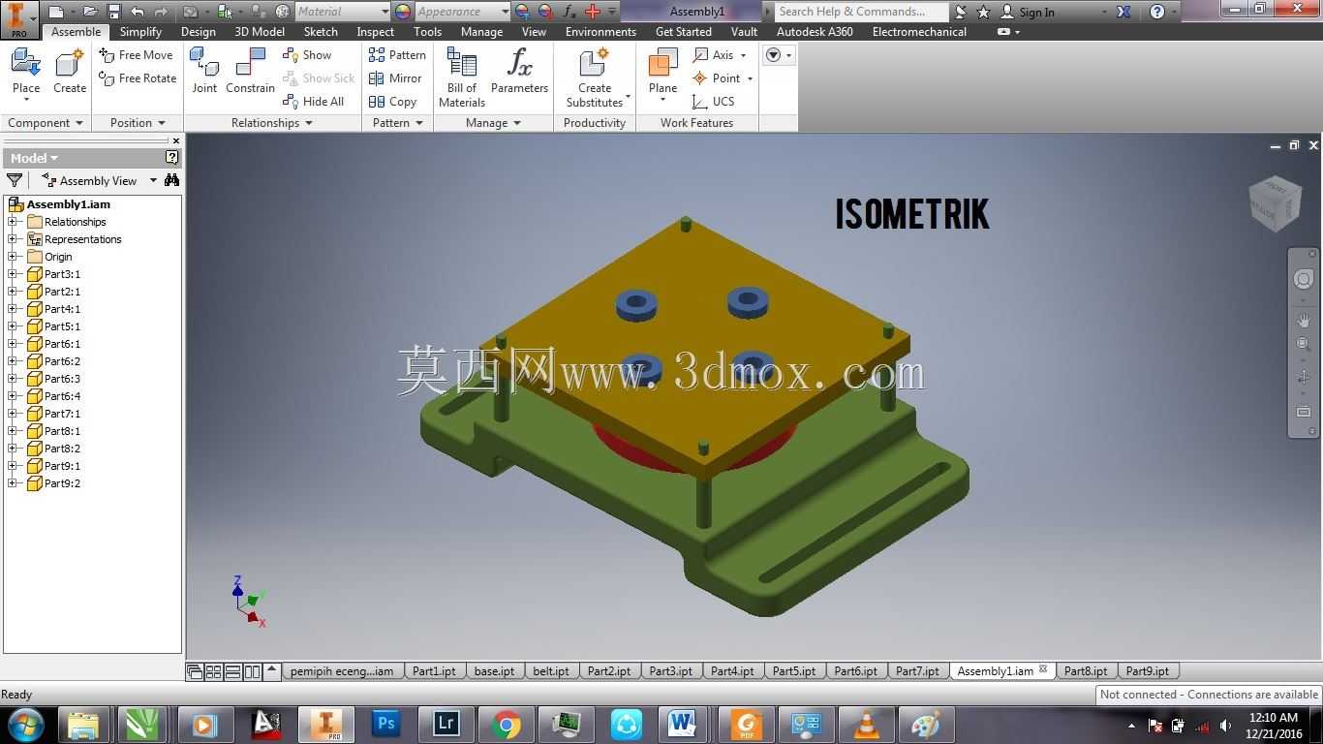Expand the Origin folder node
This screenshot has width=1323, height=744.
(13, 257)
